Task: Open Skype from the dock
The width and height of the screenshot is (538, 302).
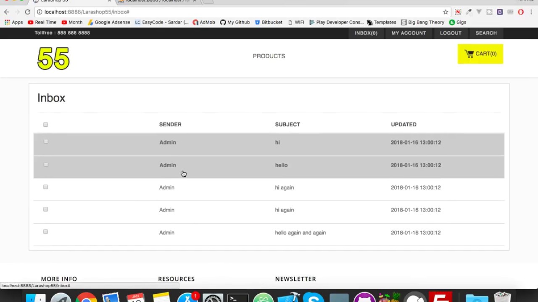Action: (x=313, y=297)
